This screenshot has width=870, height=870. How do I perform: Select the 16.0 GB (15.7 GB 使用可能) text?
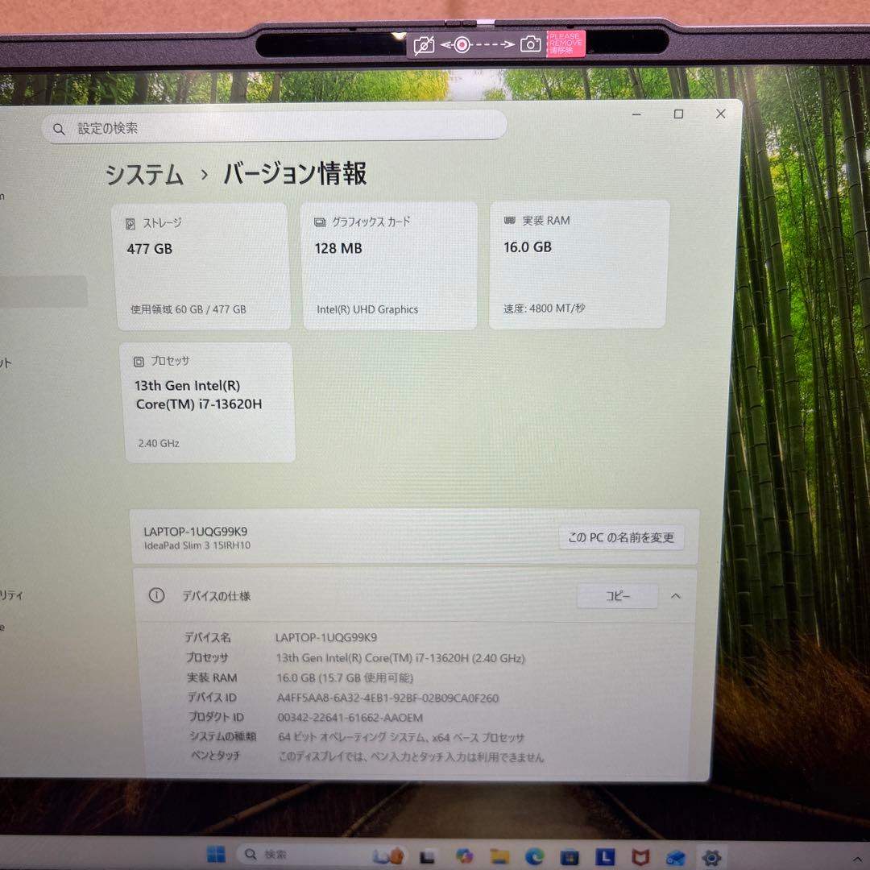[345, 677]
